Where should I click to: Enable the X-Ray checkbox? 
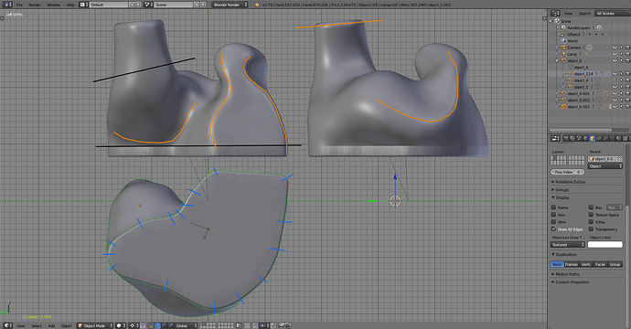(x=591, y=221)
